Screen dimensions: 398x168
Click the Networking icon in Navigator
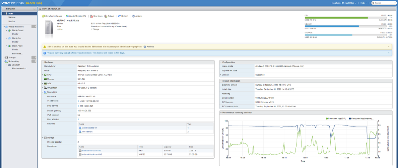tap(6, 61)
